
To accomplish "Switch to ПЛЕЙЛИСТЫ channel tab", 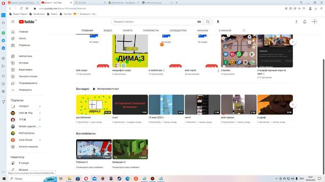I will (151, 30).
